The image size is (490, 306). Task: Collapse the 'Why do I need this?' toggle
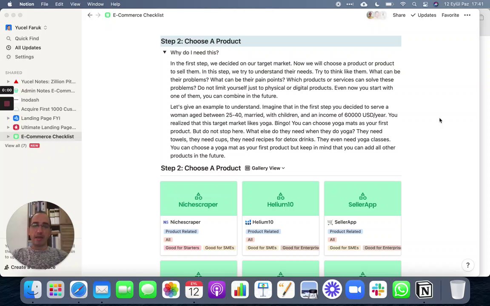click(x=165, y=52)
